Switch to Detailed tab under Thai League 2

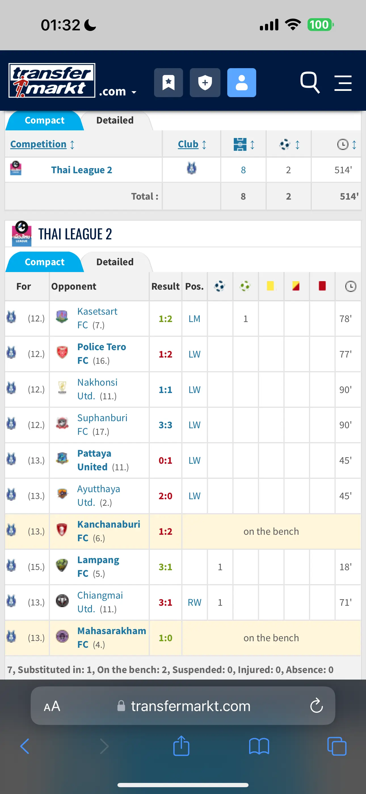pos(115,262)
